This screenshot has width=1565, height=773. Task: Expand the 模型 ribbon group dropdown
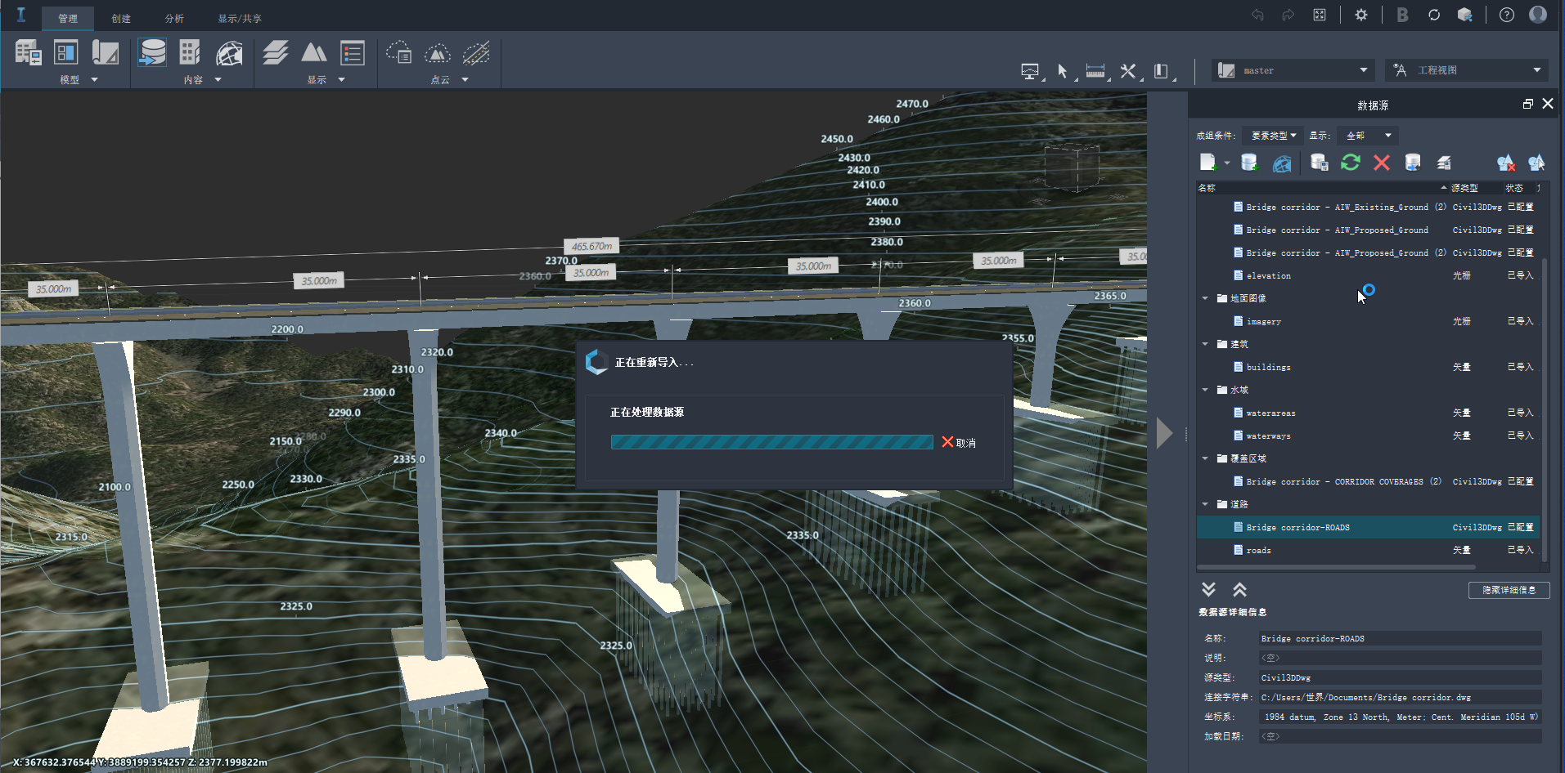[x=94, y=80]
